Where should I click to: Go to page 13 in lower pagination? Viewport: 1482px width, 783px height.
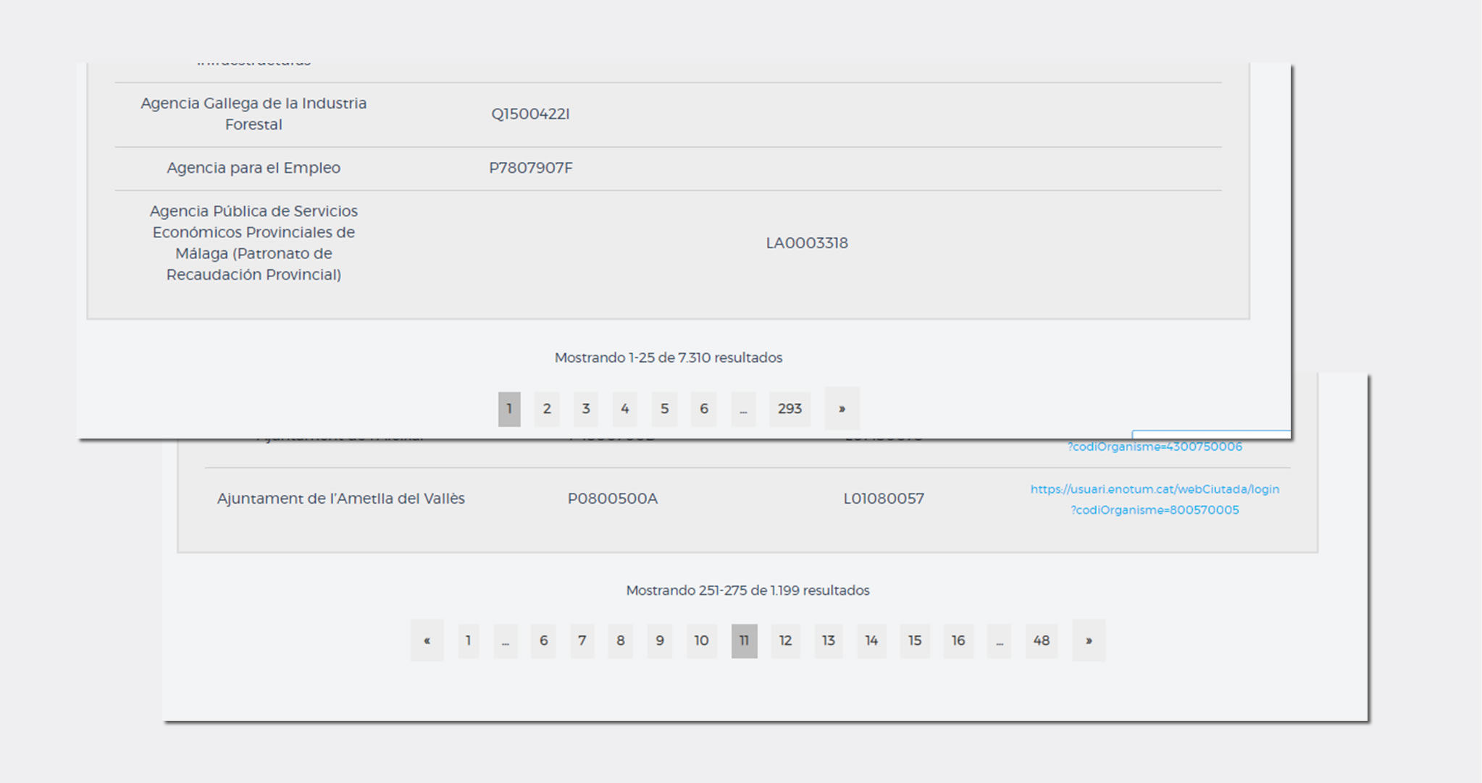click(829, 640)
